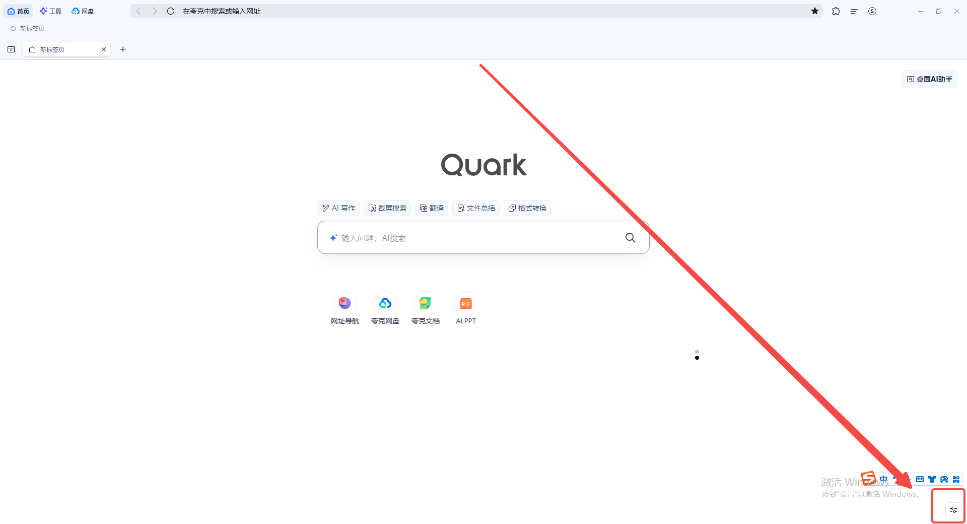The width and height of the screenshot is (967, 524).
Task: Click the magnifier search icon
Action: pyautogui.click(x=630, y=238)
